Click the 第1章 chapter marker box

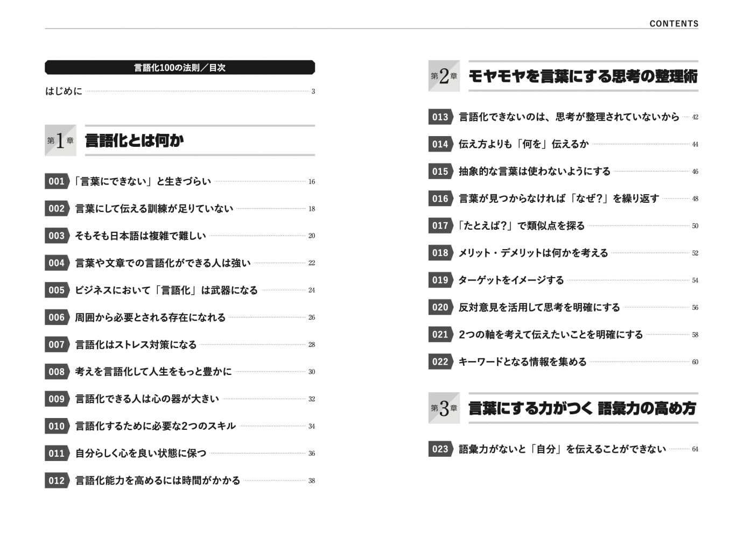(x=60, y=140)
